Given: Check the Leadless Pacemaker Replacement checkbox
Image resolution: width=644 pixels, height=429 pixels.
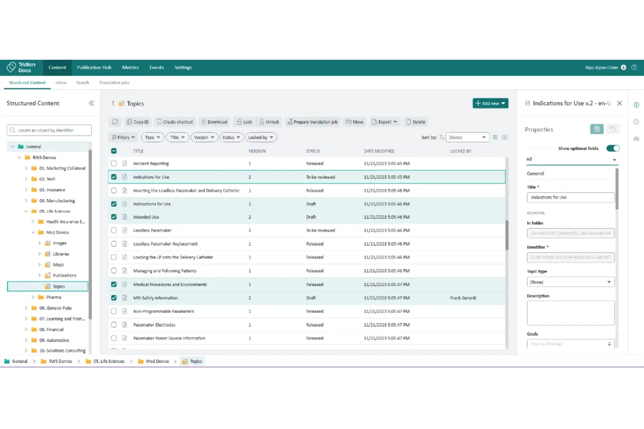Looking at the screenshot, I should pos(114,244).
